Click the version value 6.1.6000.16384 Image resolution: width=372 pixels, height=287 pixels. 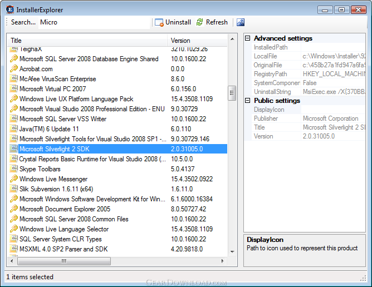(192, 199)
